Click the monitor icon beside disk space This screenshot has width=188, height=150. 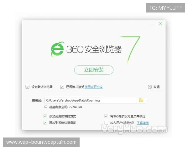(x=46, y=107)
